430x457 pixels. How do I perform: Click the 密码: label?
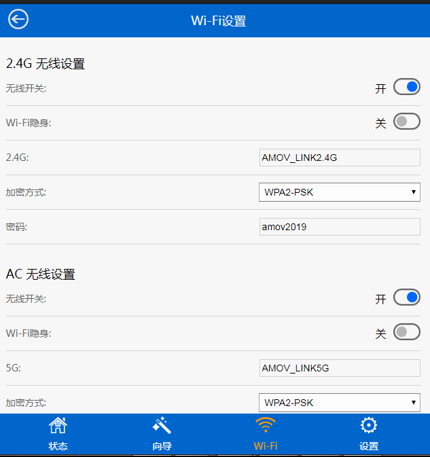pos(16,227)
